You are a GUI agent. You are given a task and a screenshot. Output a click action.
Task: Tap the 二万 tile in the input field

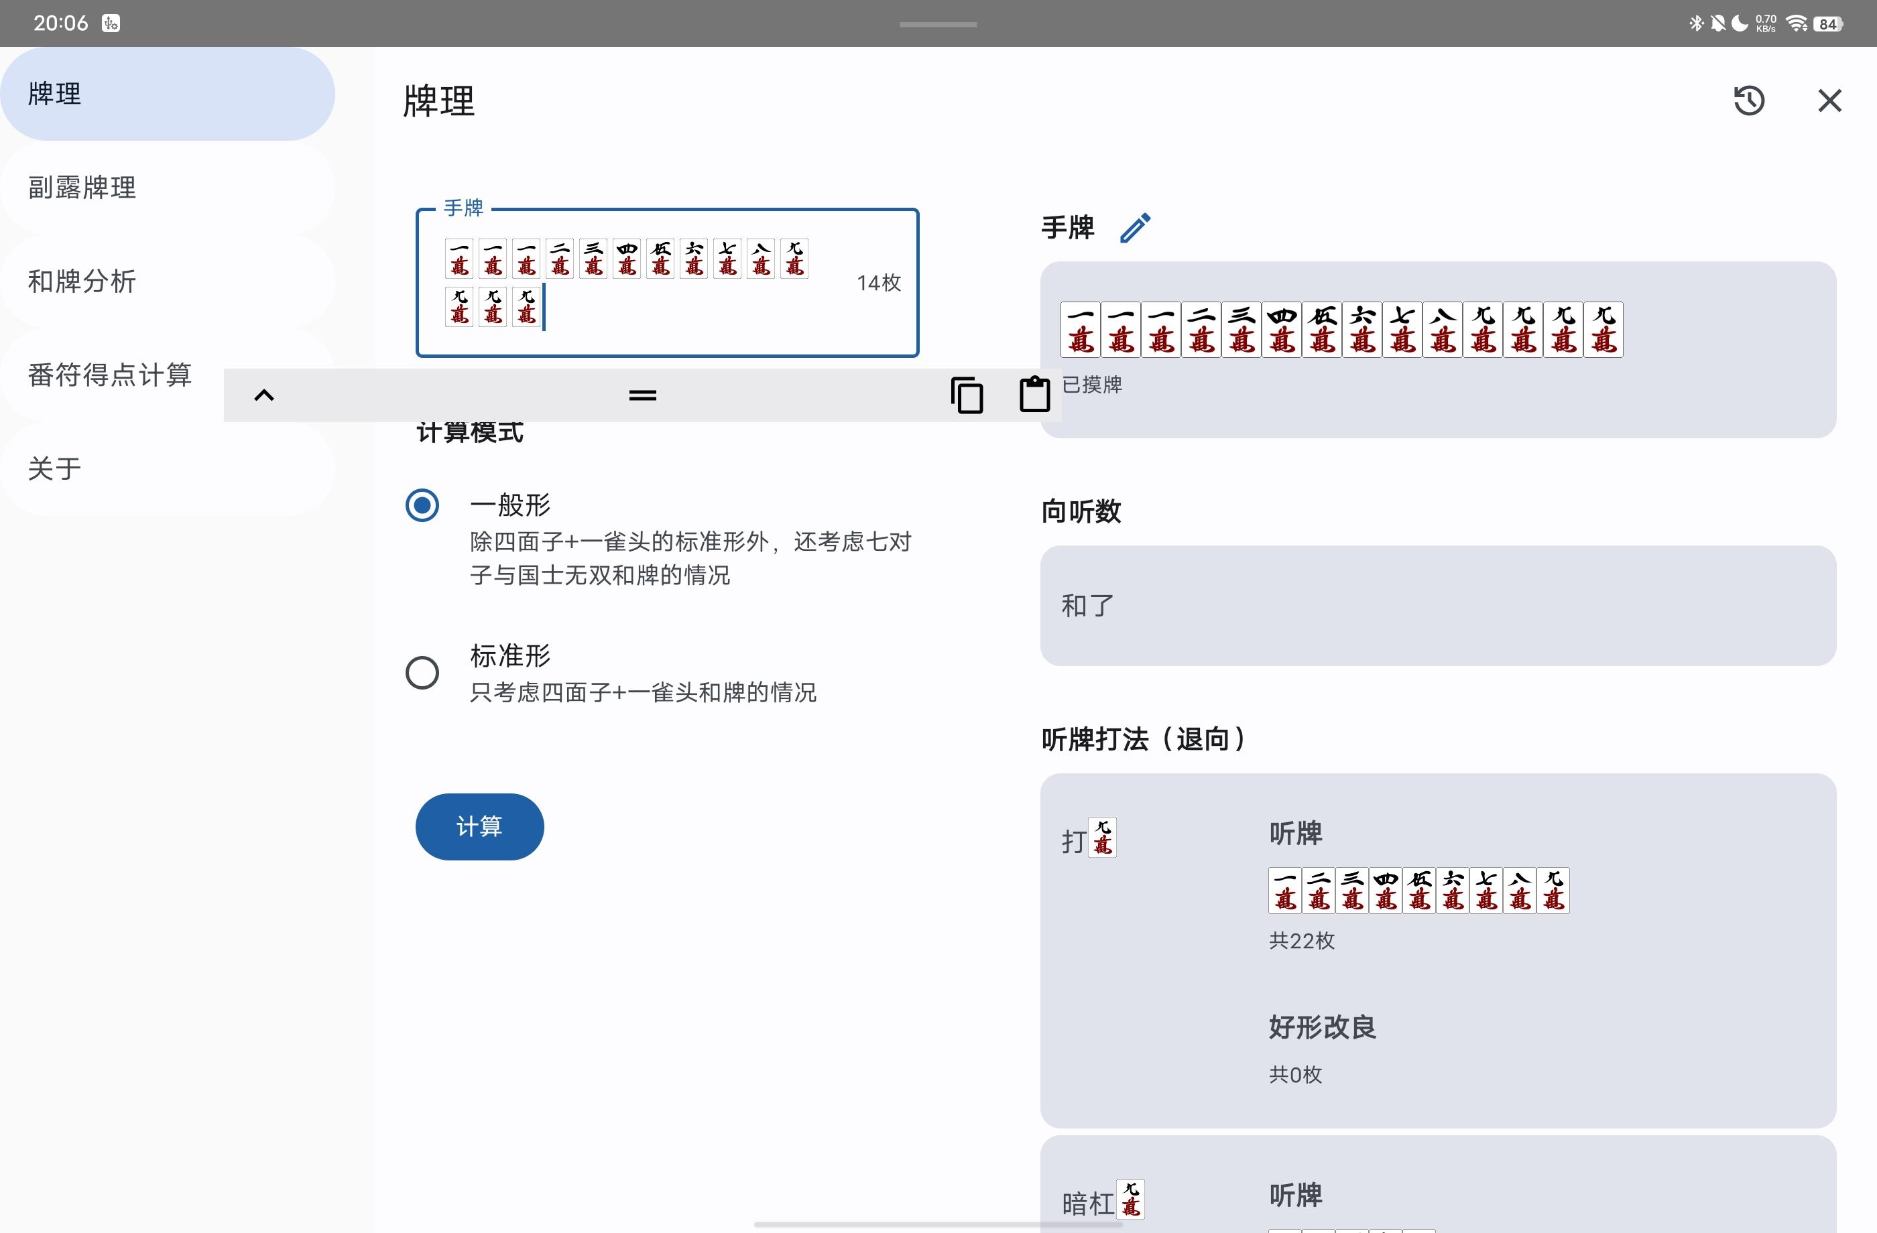click(x=560, y=259)
